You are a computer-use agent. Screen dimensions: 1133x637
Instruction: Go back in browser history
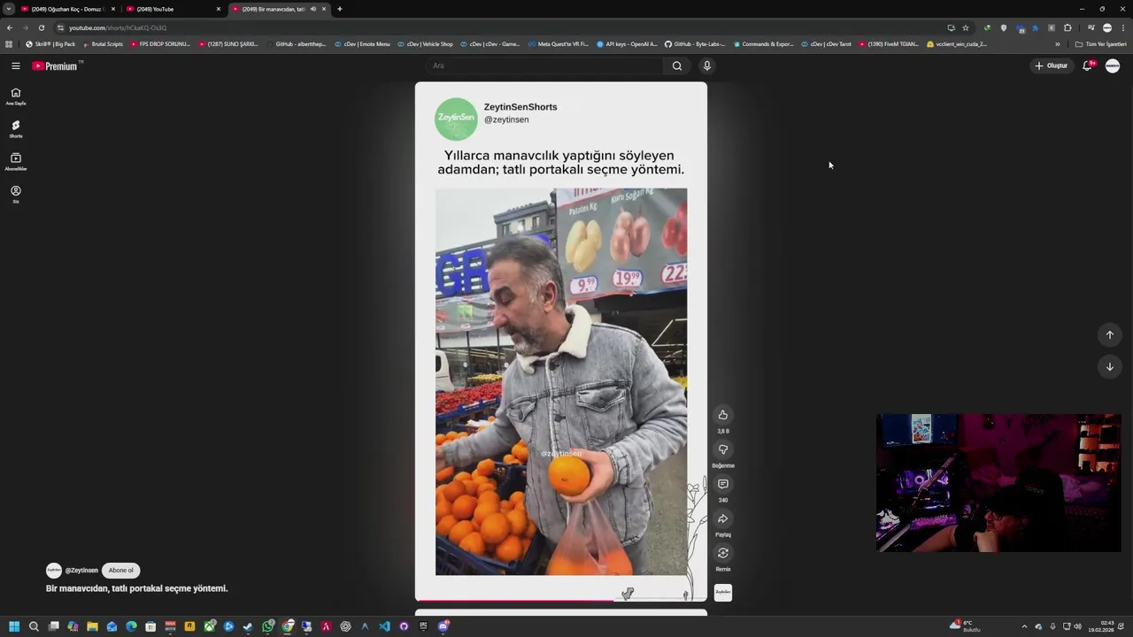tap(10, 27)
